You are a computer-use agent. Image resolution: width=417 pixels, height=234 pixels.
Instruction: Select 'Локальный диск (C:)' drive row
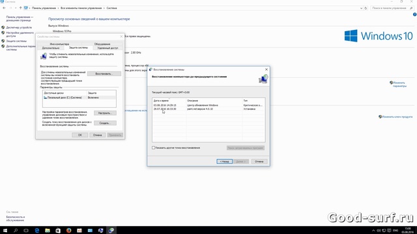[79, 97]
